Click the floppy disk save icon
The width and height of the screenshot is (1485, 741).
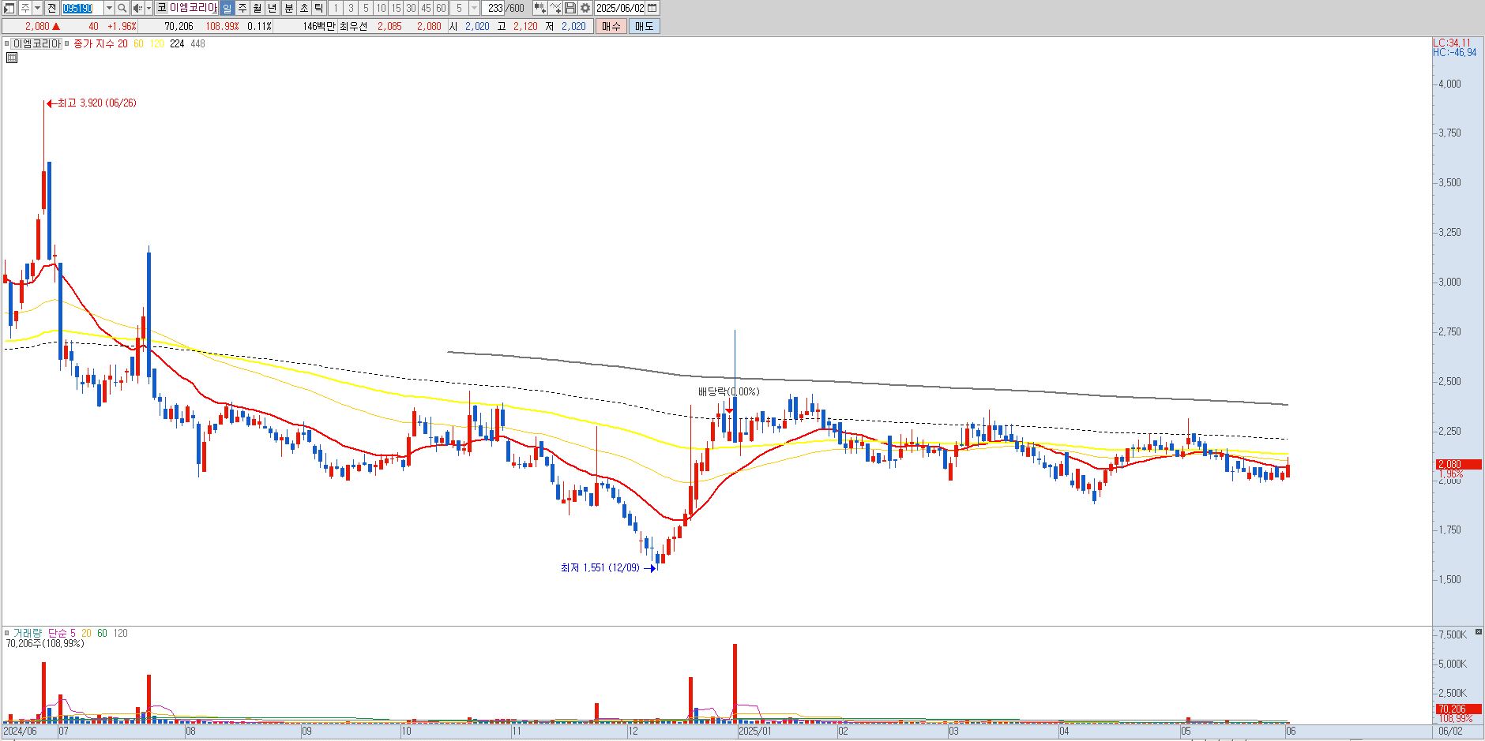point(570,8)
